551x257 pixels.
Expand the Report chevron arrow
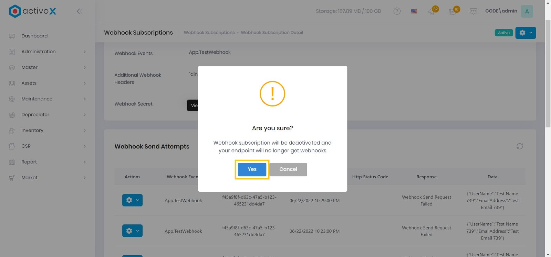(85, 162)
